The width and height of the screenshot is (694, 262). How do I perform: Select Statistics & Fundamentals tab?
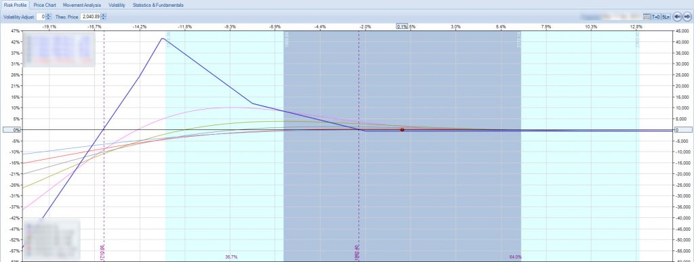[x=158, y=5]
